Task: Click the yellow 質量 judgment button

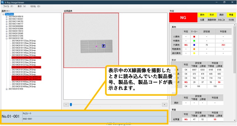Action: [x=231, y=15]
